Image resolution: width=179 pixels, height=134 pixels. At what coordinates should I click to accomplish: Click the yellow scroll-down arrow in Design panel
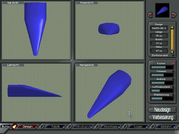173,52
